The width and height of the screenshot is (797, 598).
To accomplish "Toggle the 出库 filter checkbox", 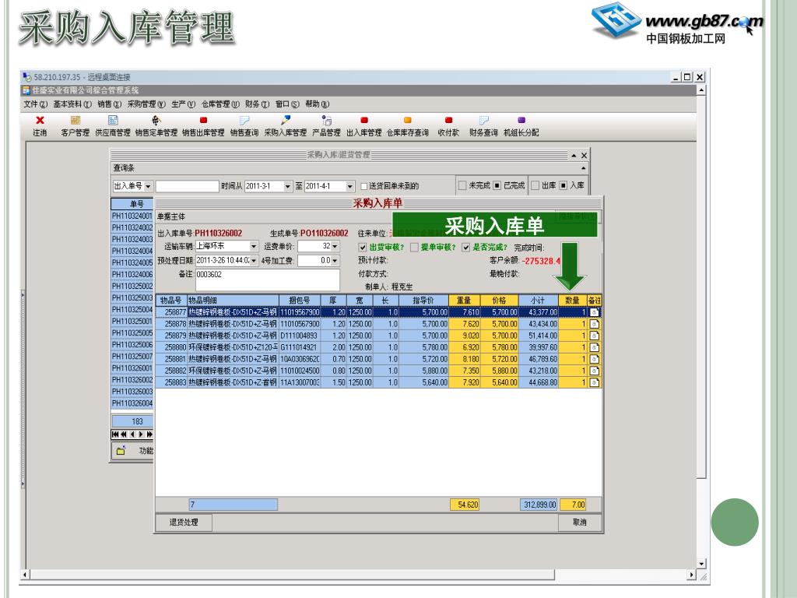I will pyautogui.click(x=535, y=185).
